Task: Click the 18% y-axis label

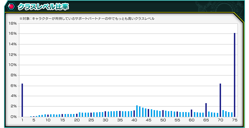Action: (x=13, y=23)
